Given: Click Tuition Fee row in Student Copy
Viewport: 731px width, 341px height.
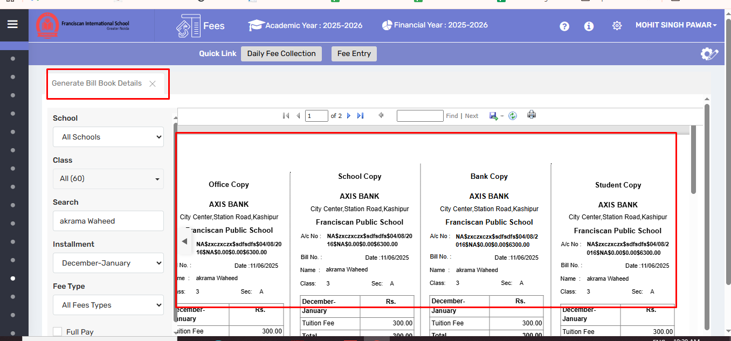Looking at the screenshot, I should [617, 332].
